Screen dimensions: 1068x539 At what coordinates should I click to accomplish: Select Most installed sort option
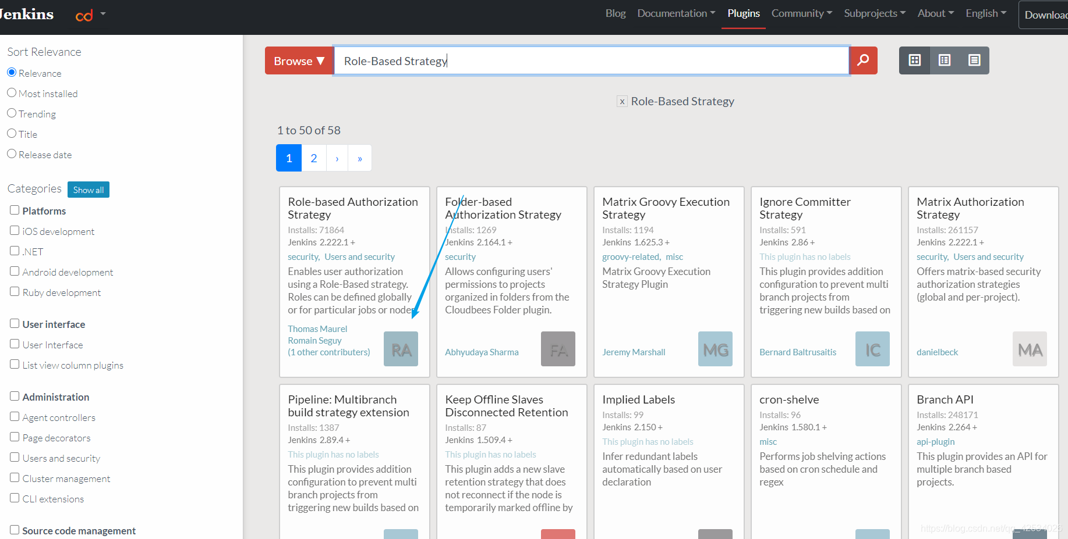tap(12, 93)
